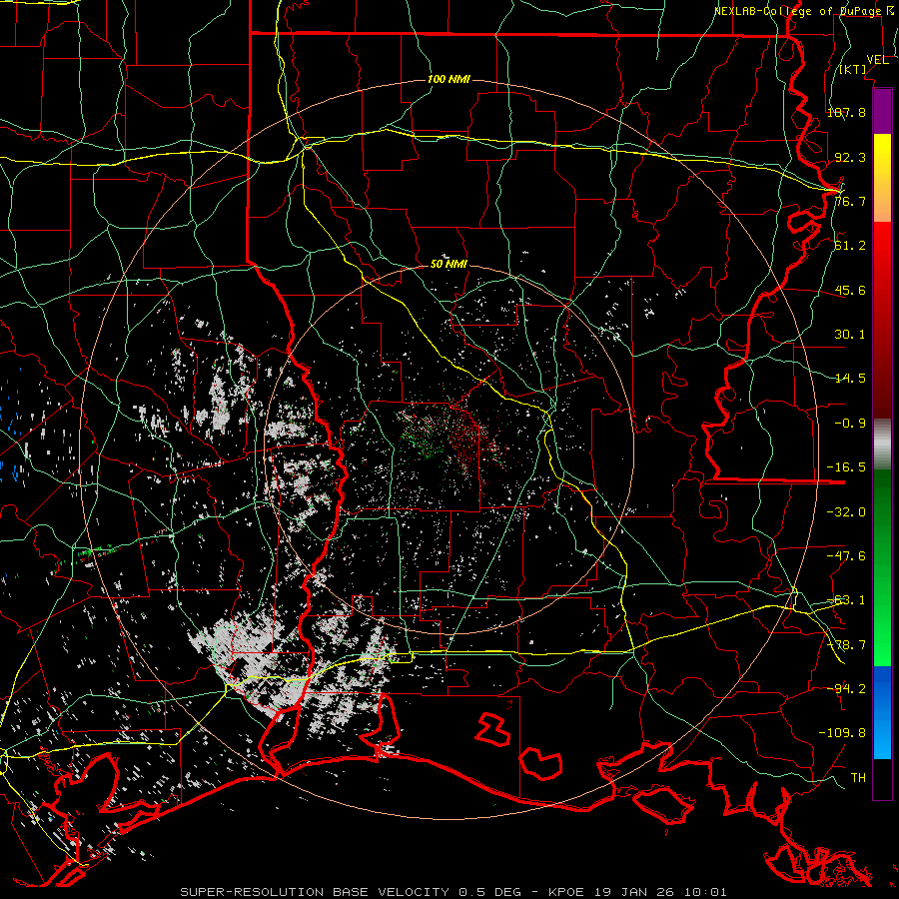The image size is (899, 899).
Task: Click the 61.2 velocity scale value
Action: click(x=850, y=246)
